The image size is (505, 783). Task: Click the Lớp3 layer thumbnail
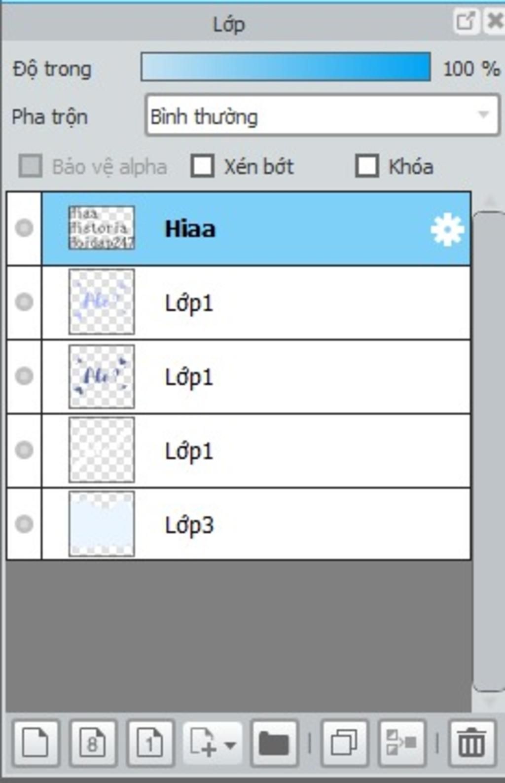pyautogui.click(x=102, y=524)
